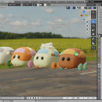Select the Transform tool

93,34
